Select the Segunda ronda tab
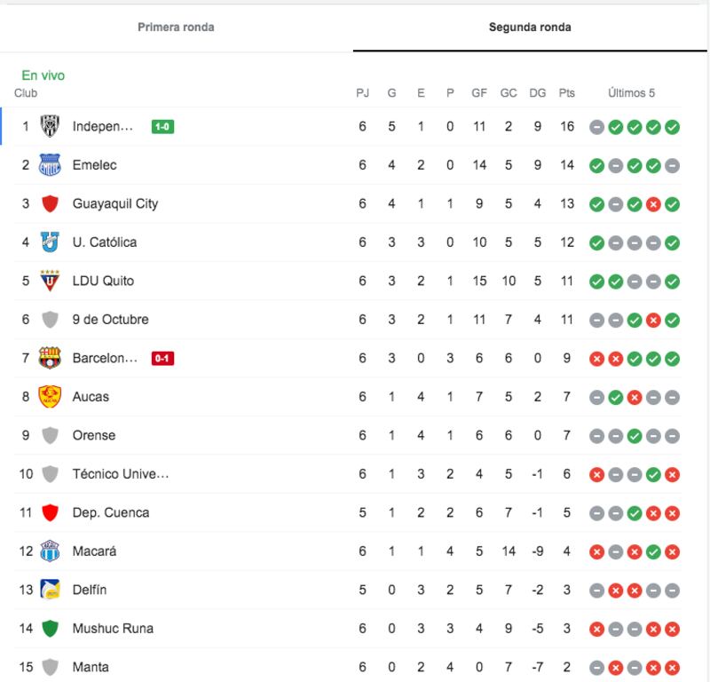Image resolution: width=710 pixels, height=682 pixels. 530,28
